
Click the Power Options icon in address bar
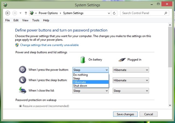tap(32, 13)
